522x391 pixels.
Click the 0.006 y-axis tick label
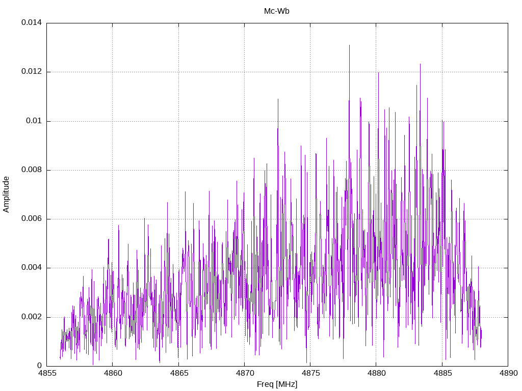[x=32, y=219]
